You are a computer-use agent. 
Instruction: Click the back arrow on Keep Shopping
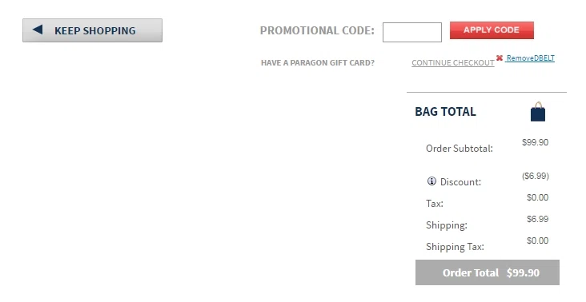[38, 30]
